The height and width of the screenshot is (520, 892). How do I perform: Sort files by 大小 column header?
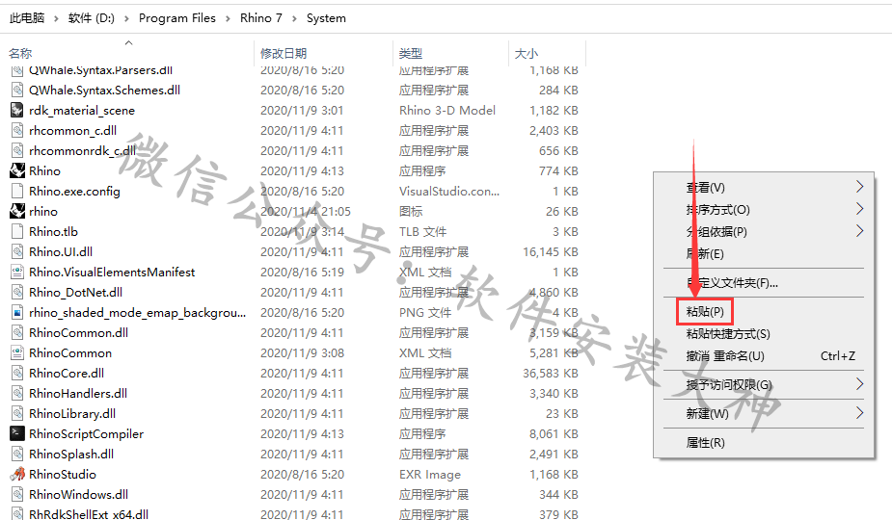point(526,53)
